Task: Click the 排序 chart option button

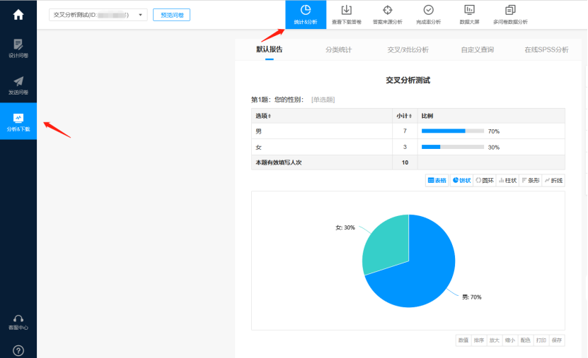Action: point(479,340)
